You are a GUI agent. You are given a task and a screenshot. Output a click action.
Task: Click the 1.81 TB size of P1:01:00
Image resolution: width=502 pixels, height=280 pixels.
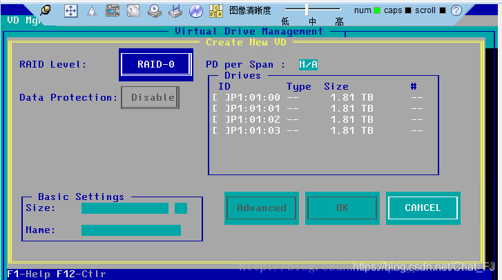[x=351, y=97]
